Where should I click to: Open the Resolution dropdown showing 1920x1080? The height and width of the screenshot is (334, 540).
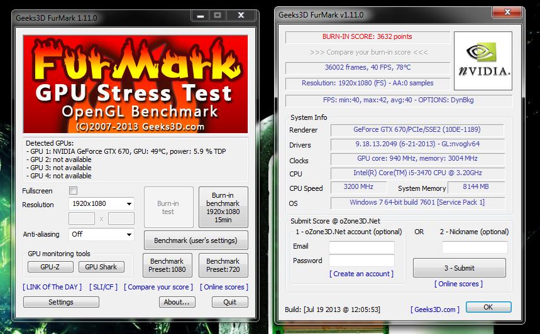coord(101,203)
